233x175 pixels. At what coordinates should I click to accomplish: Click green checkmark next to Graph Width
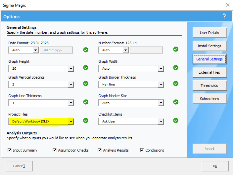[176, 68]
